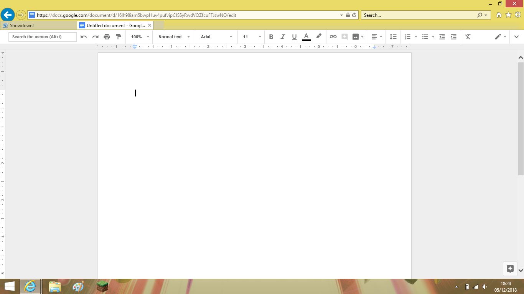Expand bulleted list style arrow
This screenshot has height=294, width=524.
click(433, 37)
